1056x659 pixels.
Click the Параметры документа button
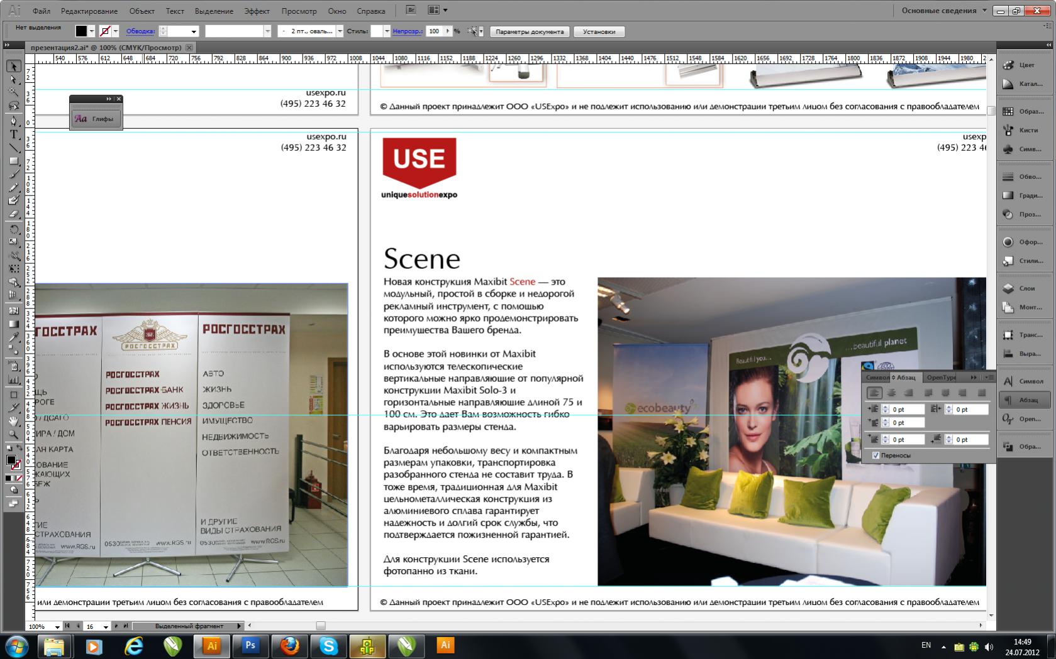530,31
